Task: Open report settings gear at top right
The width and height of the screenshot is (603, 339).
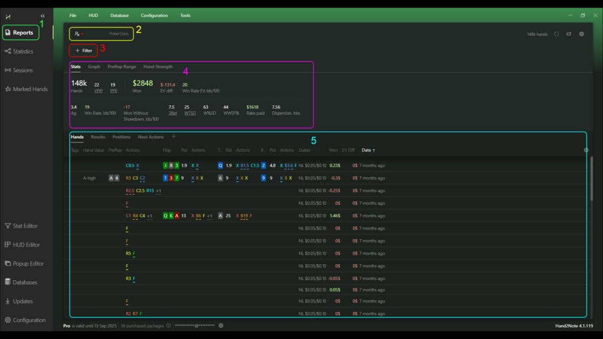Action: tap(581, 34)
